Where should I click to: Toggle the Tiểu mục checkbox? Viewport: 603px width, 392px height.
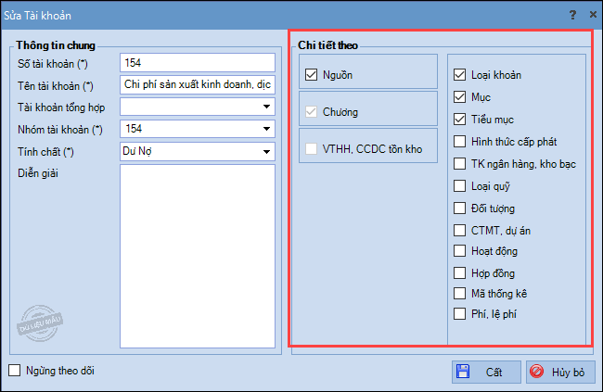pos(459,120)
